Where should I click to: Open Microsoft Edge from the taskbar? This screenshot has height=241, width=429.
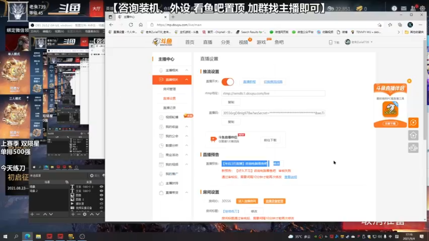[27, 236]
